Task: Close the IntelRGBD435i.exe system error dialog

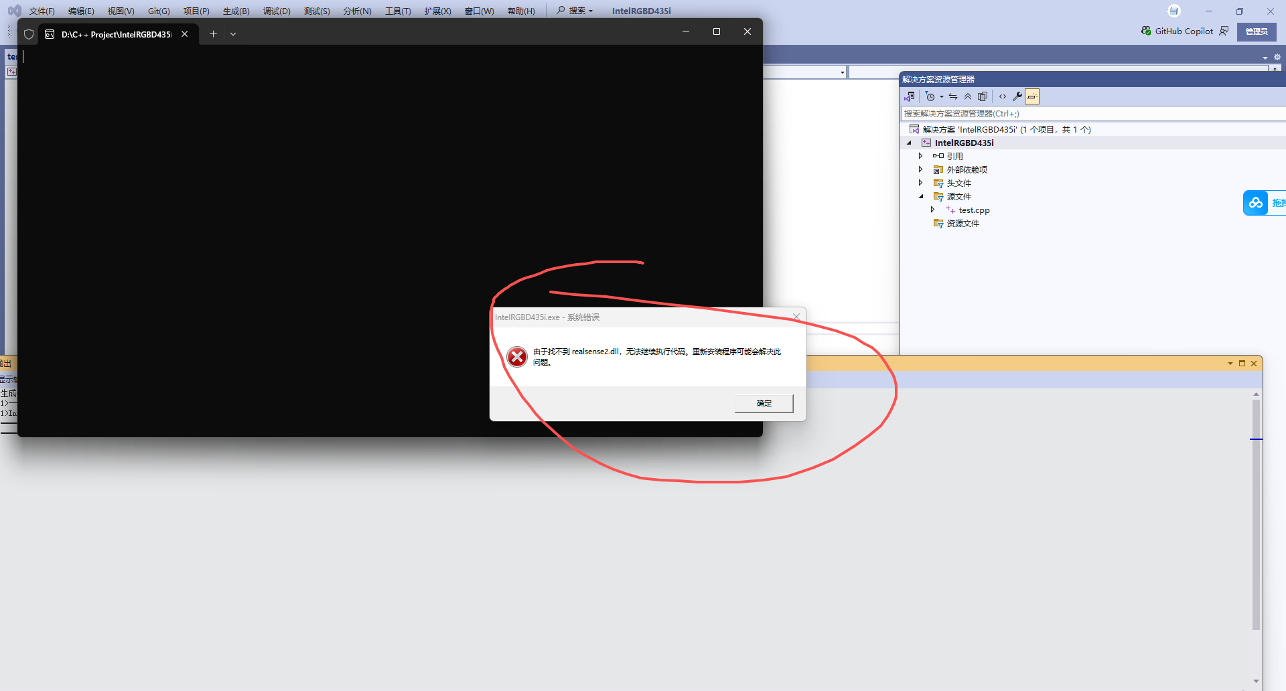Action: 796,317
